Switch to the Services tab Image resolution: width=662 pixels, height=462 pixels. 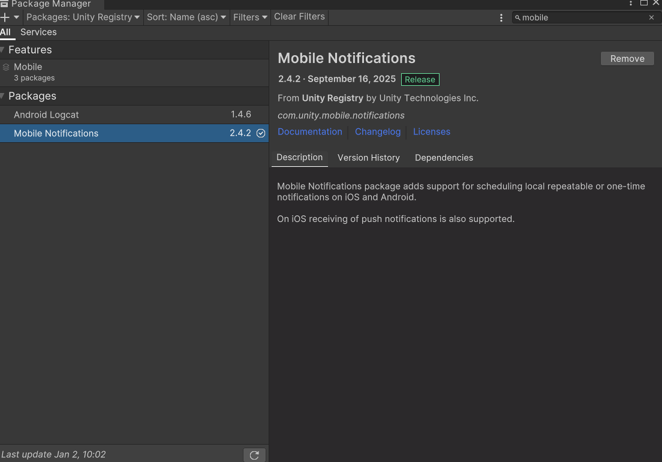tap(38, 32)
